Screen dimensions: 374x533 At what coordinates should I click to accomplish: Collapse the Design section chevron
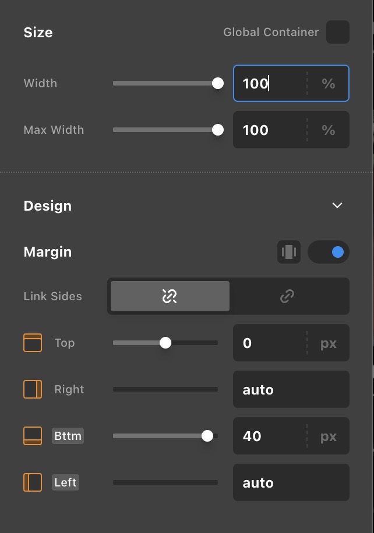point(337,205)
